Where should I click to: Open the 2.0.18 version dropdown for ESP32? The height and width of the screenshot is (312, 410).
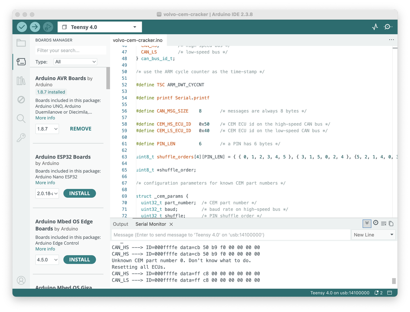(x=47, y=193)
